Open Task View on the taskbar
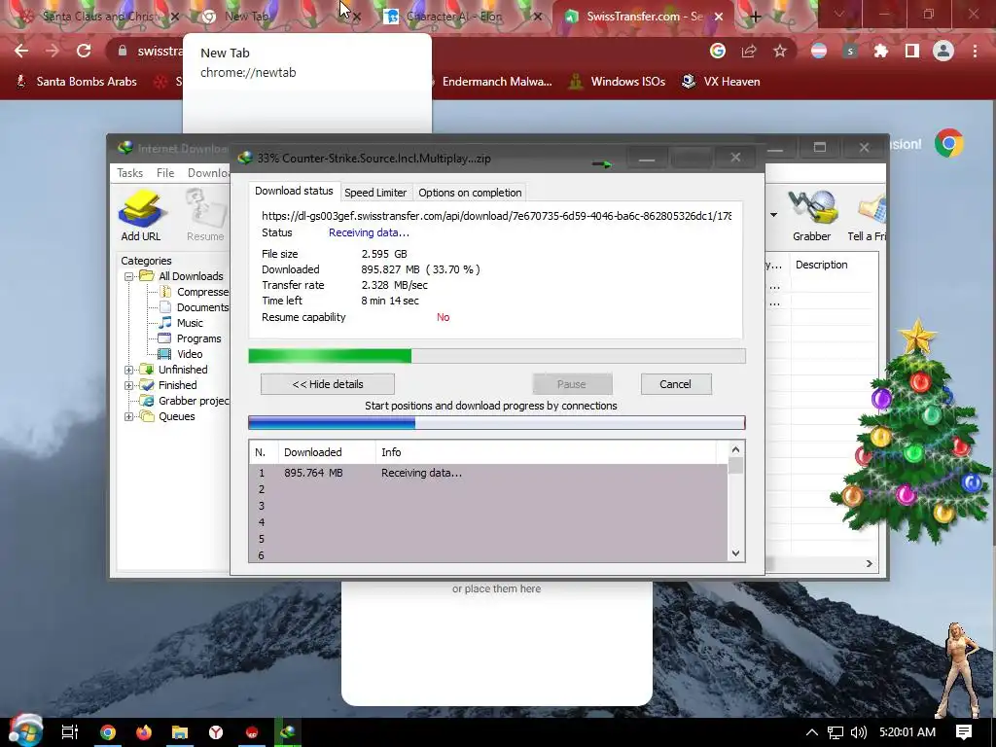Image resolution: width=996 pixels, height=747 pixels. tap(69, 732)
